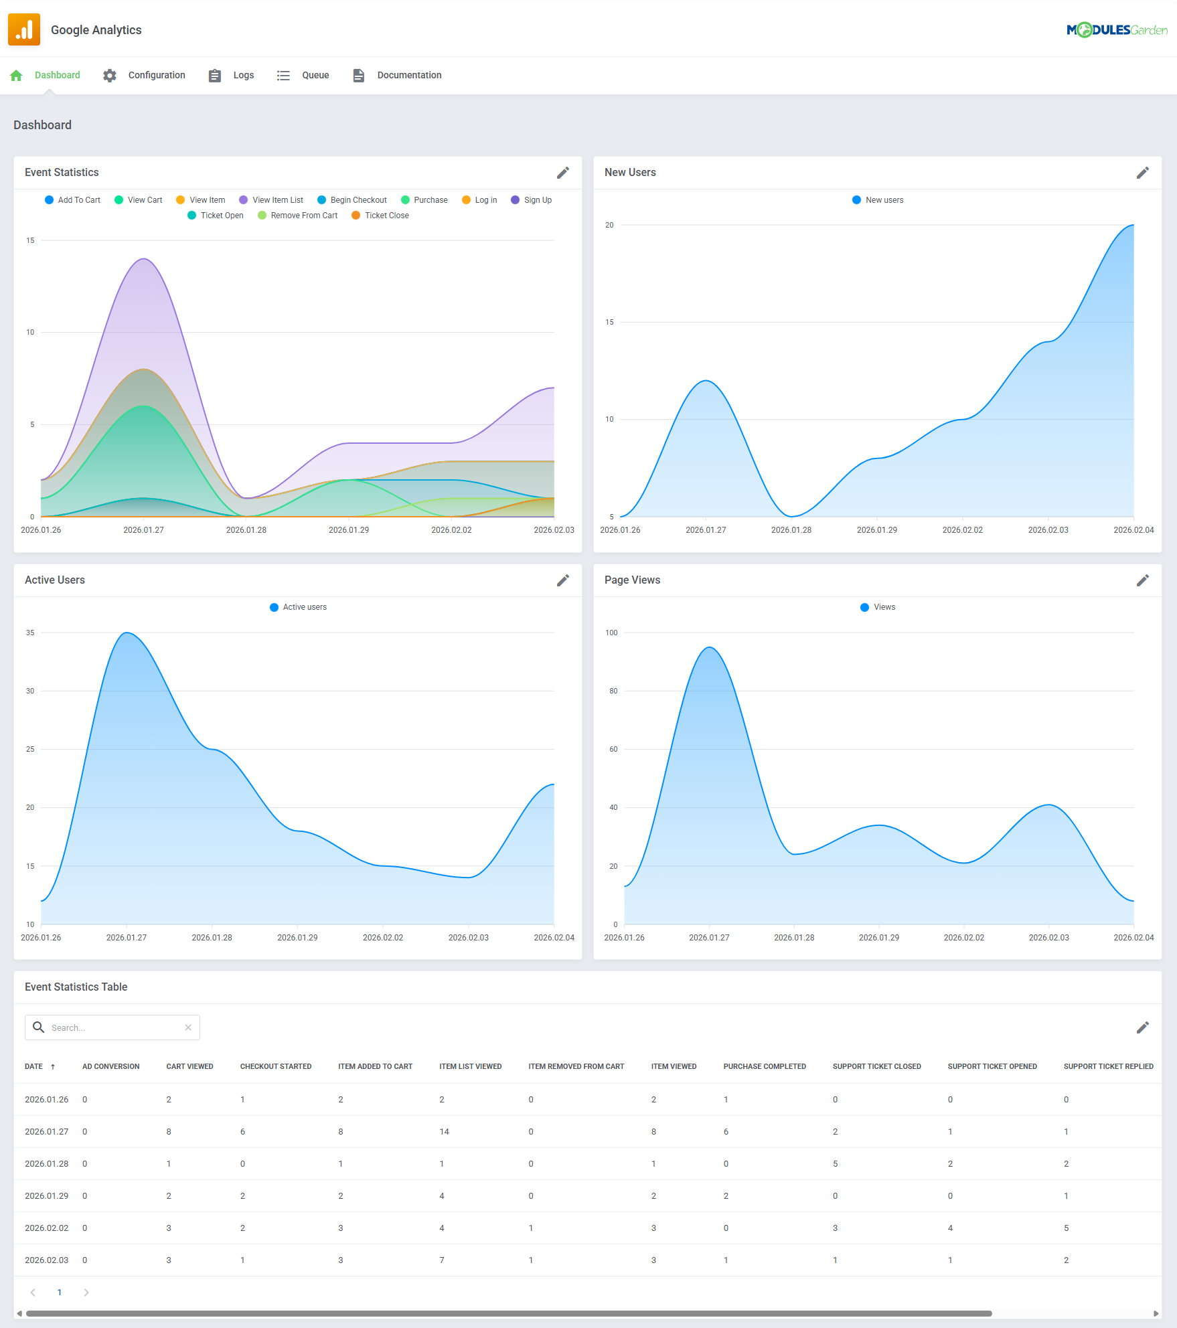Open the New Users edit pencil

pos(1142,173)
